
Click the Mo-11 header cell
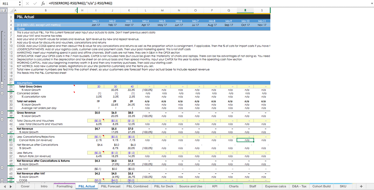tap(262, 21)
